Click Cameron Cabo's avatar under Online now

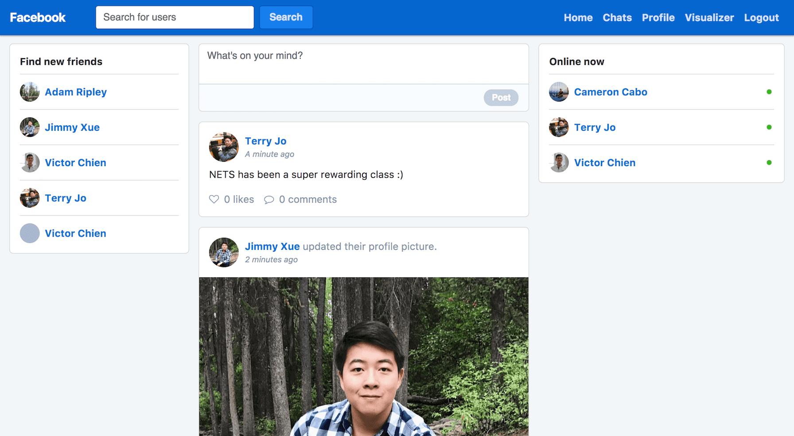559,92
